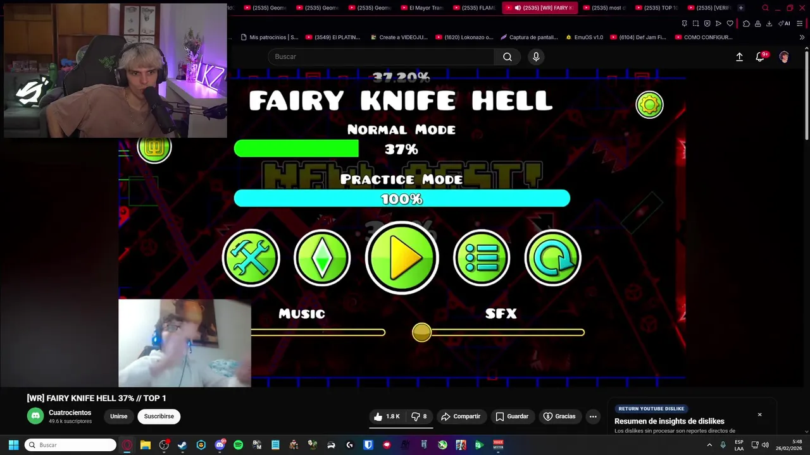
Task: Like the video with 1.8 K button
Action: [x=387, y=416]
